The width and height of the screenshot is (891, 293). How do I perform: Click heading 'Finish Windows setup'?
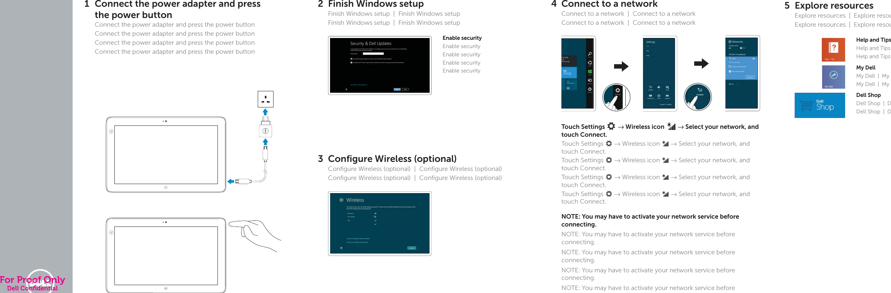coord(376,4)
